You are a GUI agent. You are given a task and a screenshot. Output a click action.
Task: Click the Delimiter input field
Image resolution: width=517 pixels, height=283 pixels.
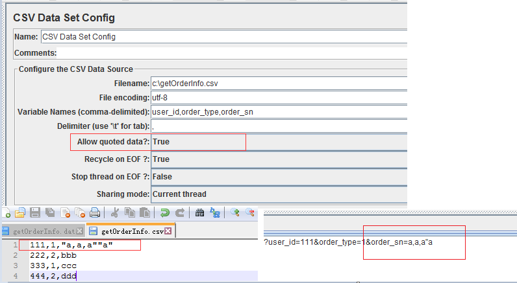[x=279, y=126]
